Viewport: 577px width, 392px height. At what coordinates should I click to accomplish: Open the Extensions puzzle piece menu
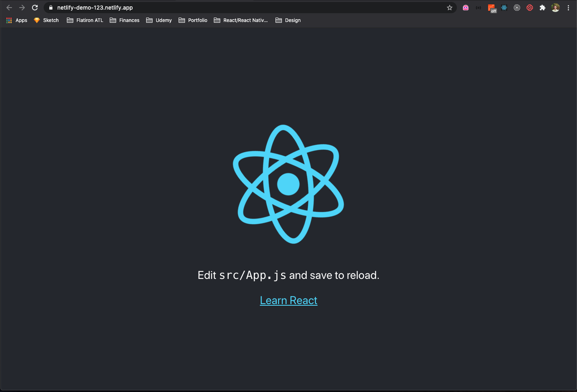point(543,8)
